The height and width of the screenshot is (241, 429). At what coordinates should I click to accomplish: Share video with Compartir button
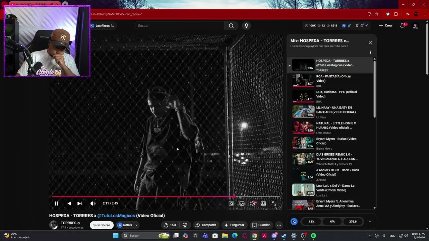(206, 225)
